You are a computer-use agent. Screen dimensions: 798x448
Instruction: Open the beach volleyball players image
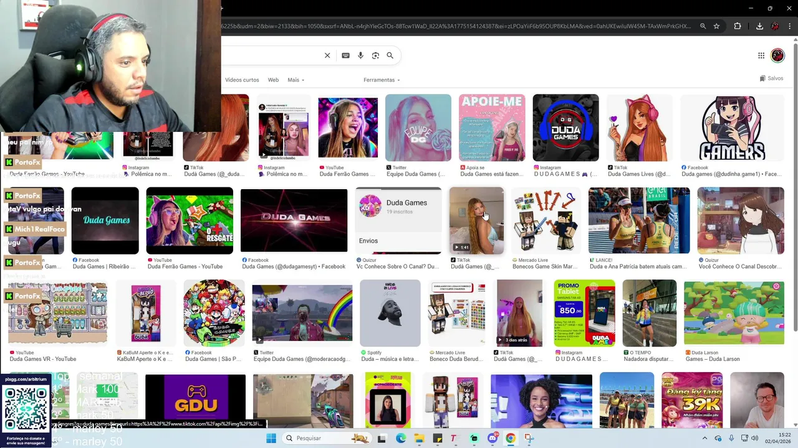639,220
